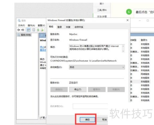
Task: Click the 启动参数(M) input field
Action: [x=90, y=106]
